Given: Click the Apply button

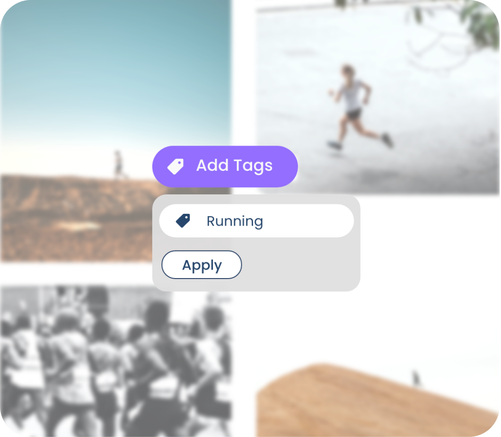Looking at the screenshot, I should point(202,264).
